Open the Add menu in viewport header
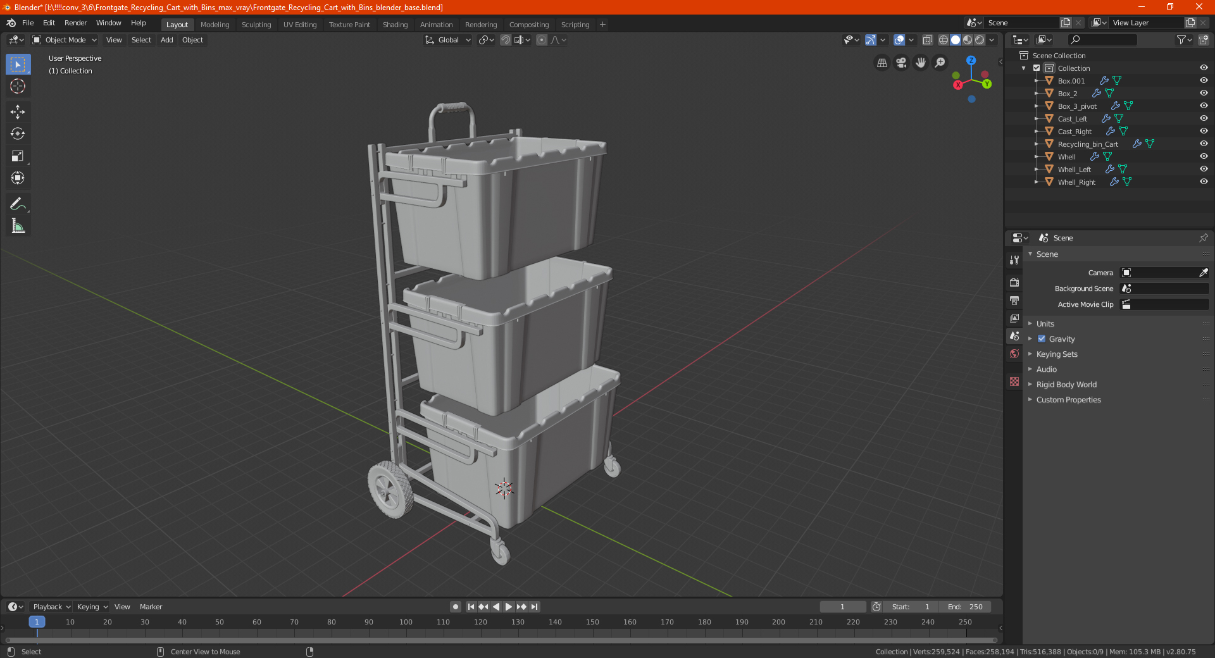The height and width of the screenshot is (658, 1215). 166,40
